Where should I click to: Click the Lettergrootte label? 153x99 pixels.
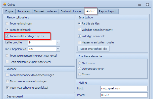tap(14, 42)
